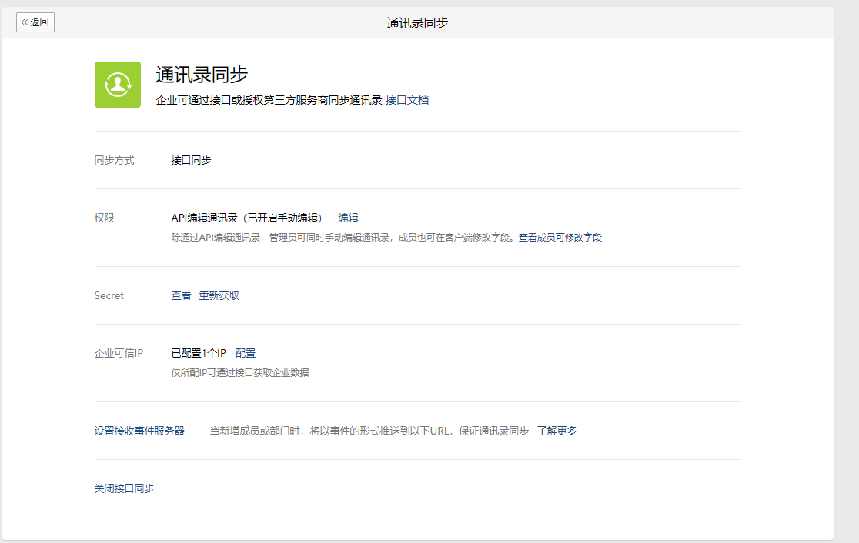Image resolution: width=859 pixels, height=543 pixels.
Task: Open 设置接收事件服务器 link
Action: coord(139,431)
